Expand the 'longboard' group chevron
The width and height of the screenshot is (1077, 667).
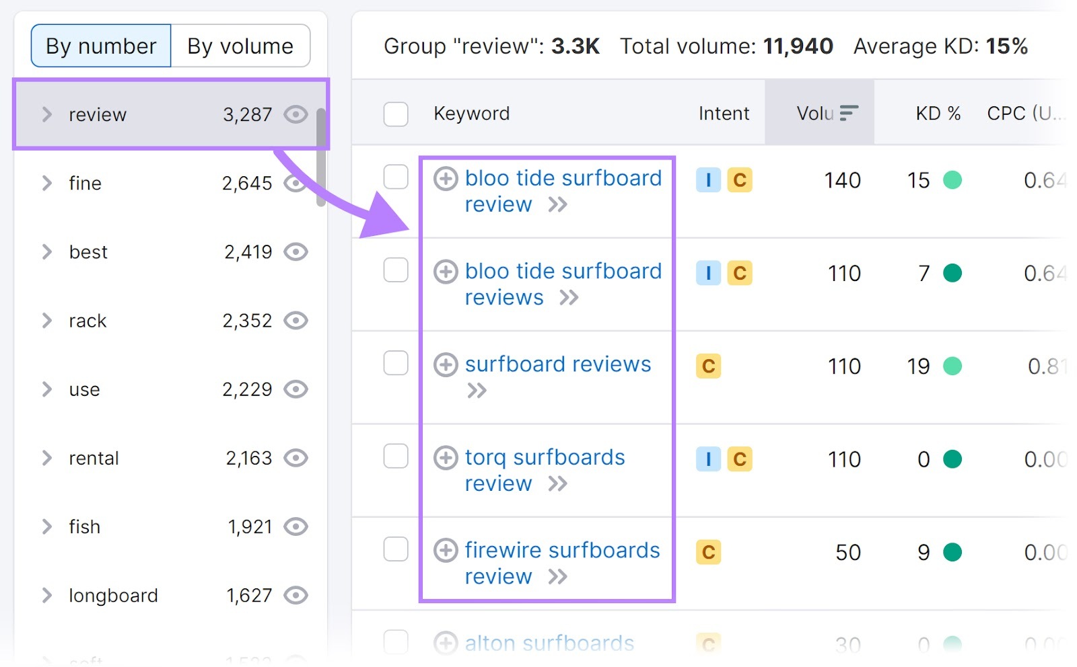coord(46,595)
